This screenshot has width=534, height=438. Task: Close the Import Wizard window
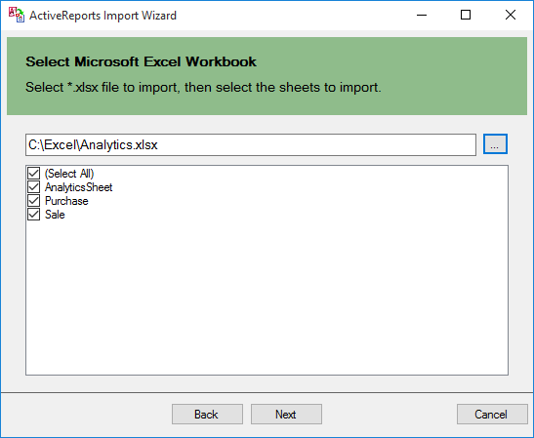click(511, 15)
